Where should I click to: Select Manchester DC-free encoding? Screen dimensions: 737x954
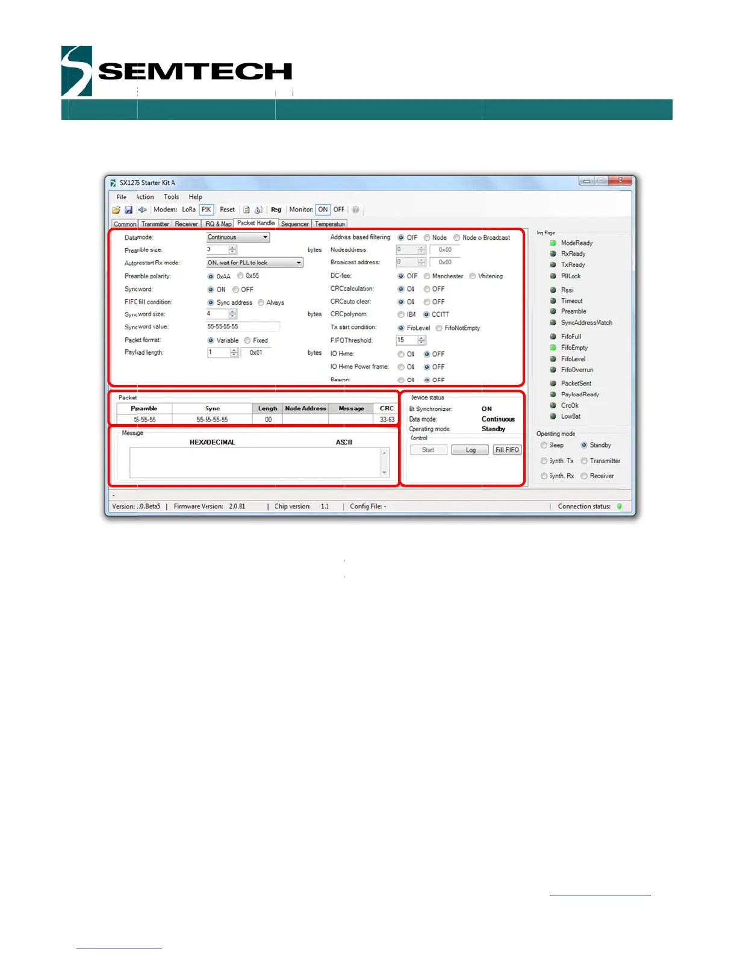[426, 276]
